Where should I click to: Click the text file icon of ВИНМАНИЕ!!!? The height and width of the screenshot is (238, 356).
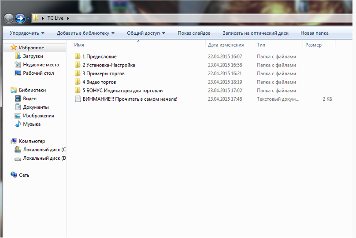(78, 99)
